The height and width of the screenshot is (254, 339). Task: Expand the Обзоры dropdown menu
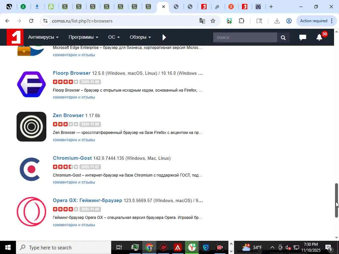click(x=140, y=37)
